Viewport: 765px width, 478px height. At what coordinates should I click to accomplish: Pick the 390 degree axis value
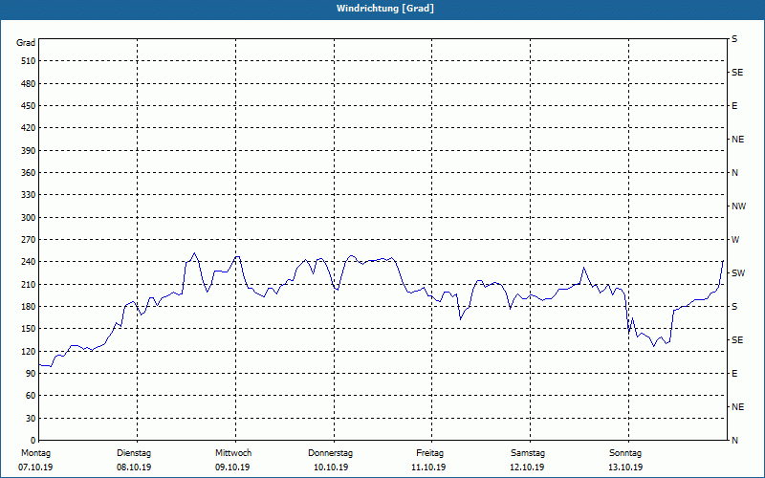tap(29, 151)
